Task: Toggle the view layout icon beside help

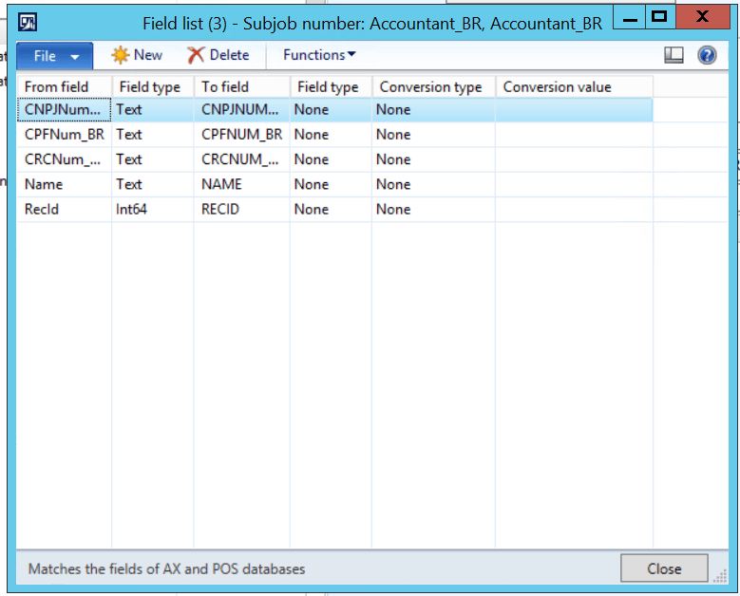Action: pyautogui.click(x=674, y=55)
